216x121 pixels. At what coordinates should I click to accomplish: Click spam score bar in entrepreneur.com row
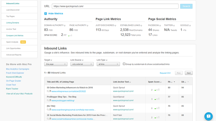tap(157, 90)
